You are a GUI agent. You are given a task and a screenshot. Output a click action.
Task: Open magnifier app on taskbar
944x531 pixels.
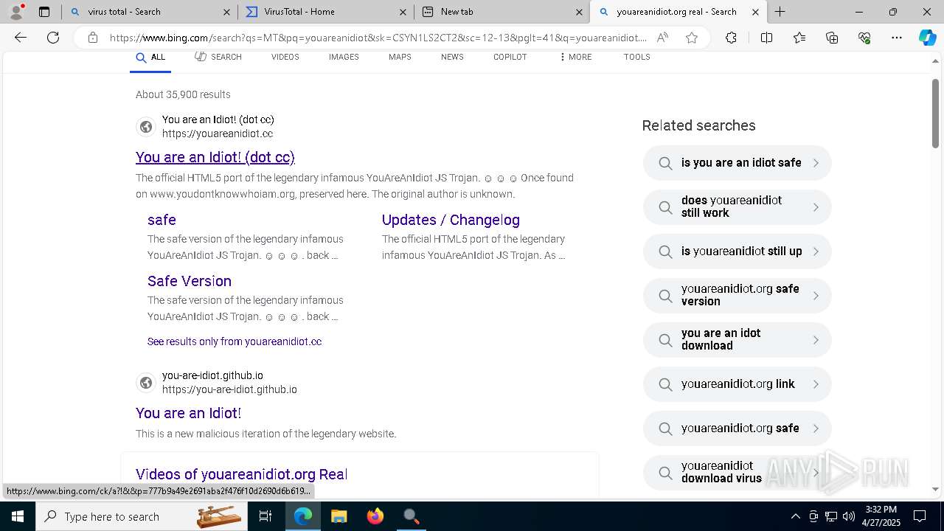coord(411,516)
